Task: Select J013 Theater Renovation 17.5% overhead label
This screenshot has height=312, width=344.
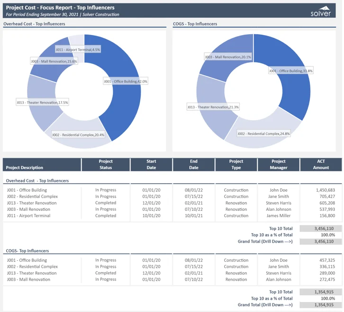Action: [x=42, y=102]
